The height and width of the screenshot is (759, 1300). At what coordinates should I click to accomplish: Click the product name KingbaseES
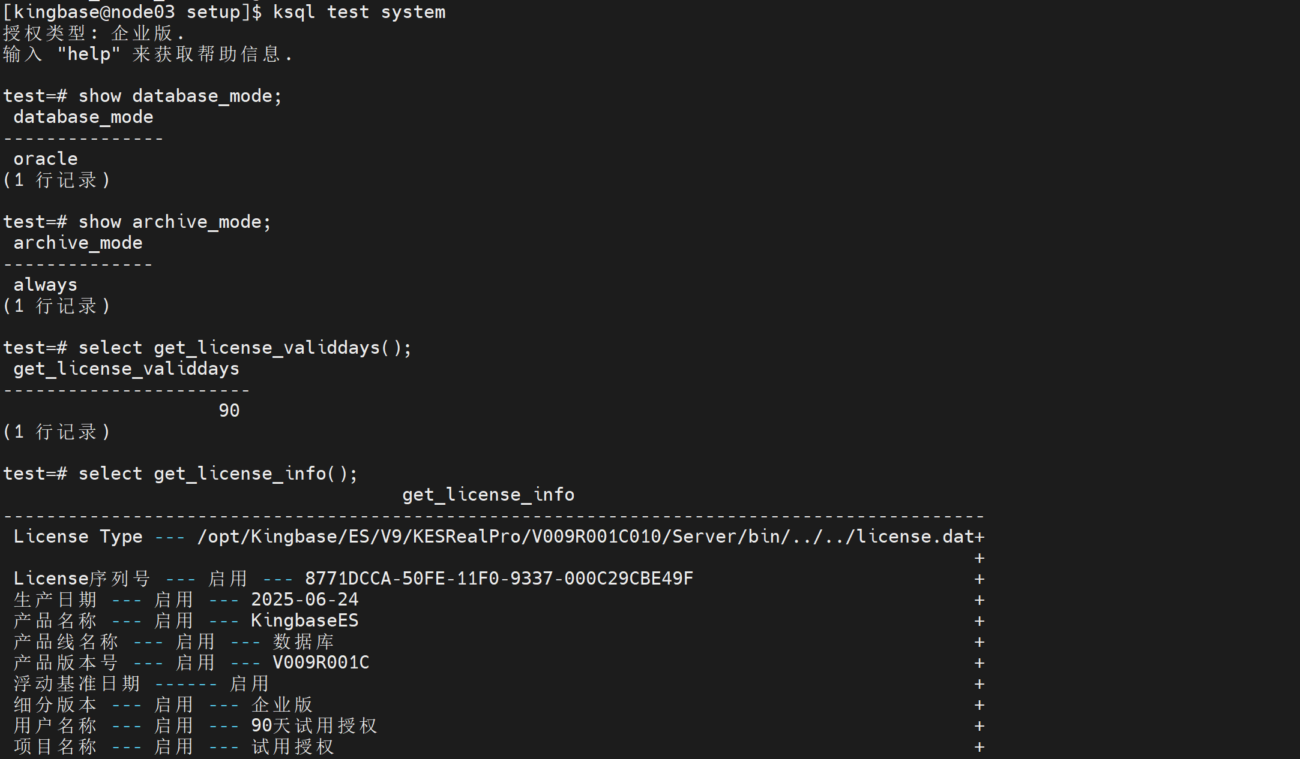tap(304, 621)
